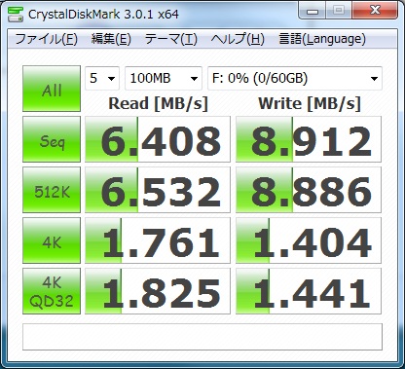Close the CrystalDiskMark window
This screenshot has width=405, height=369.
click(x=375, y=11)
